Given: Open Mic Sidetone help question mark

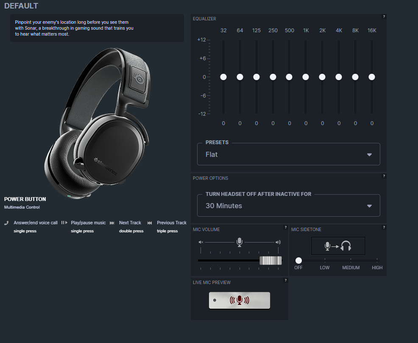Looking at the screenshot, I should click(384, 227).
